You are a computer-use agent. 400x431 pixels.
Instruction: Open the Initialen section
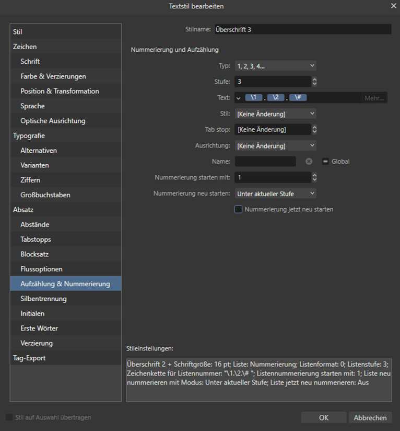(66, 313)
